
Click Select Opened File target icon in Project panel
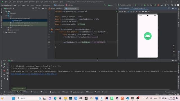[33, 8]
